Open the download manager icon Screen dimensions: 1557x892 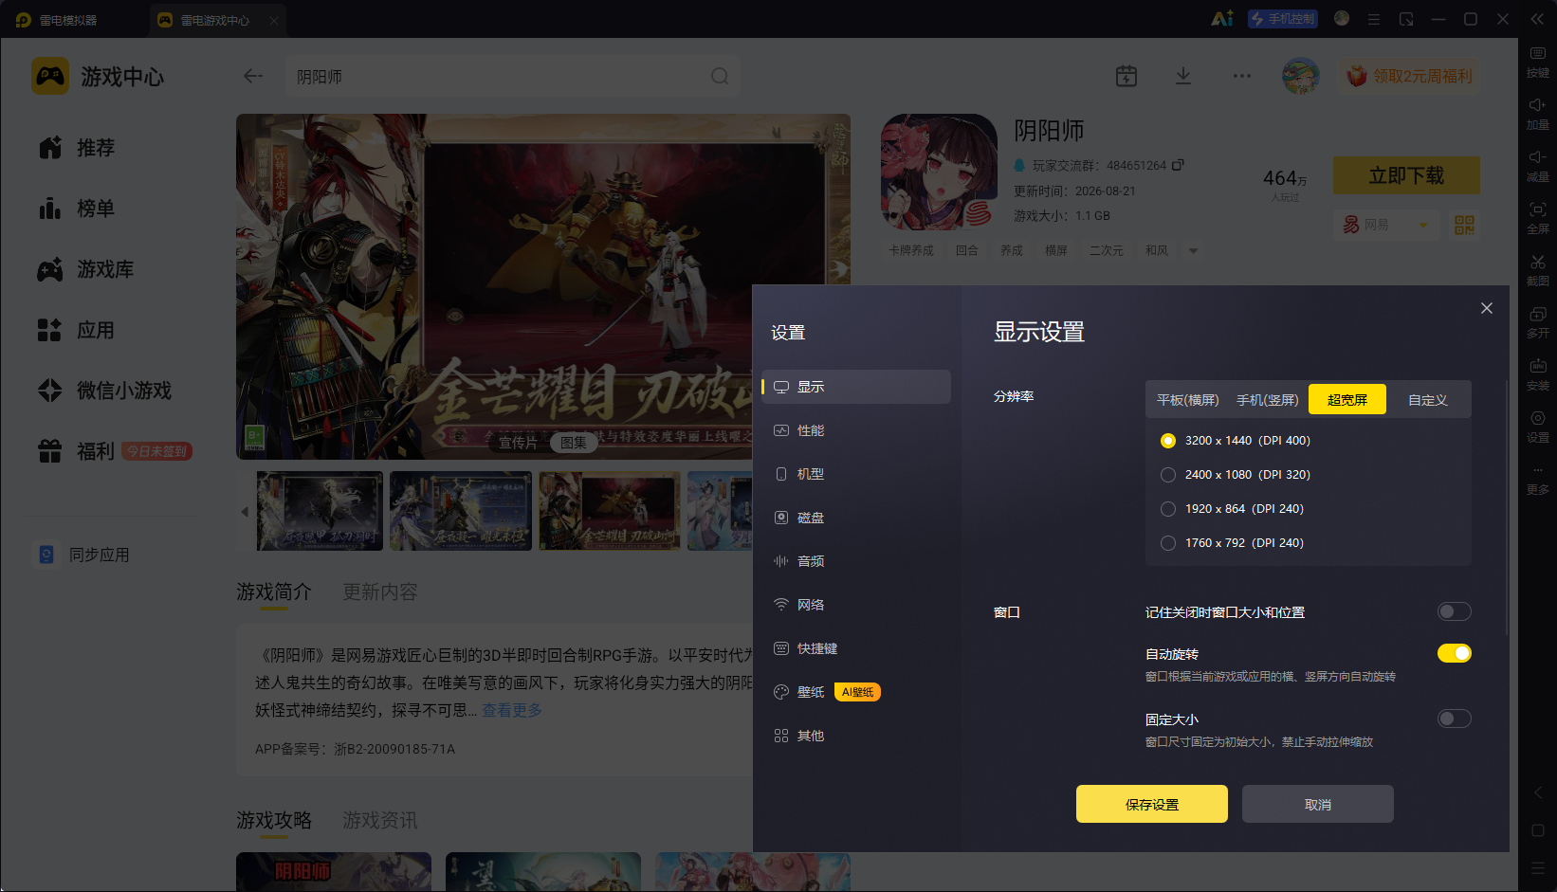(1183, 76)
